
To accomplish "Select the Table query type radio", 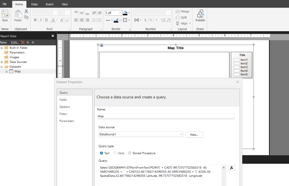I will [x=115, y=153].
